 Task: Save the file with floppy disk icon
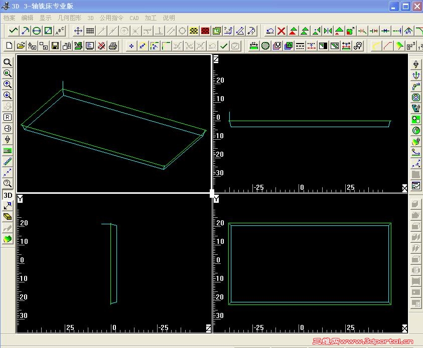click(x=55, y=46)
